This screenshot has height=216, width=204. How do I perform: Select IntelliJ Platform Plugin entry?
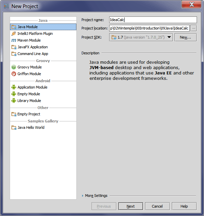pyautogui.click(x=43, y=34)
